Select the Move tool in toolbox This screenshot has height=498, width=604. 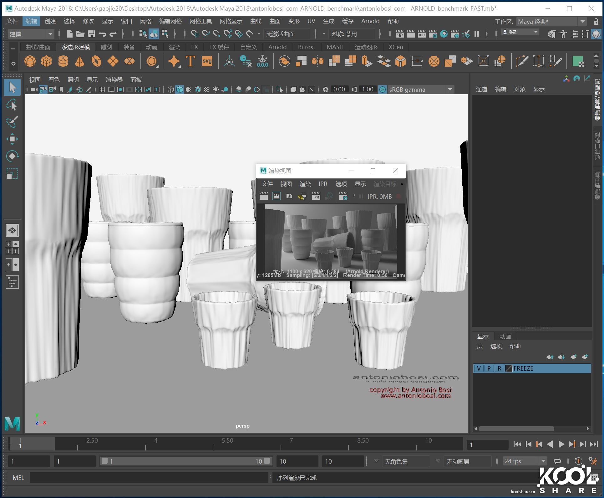(12, 139)
